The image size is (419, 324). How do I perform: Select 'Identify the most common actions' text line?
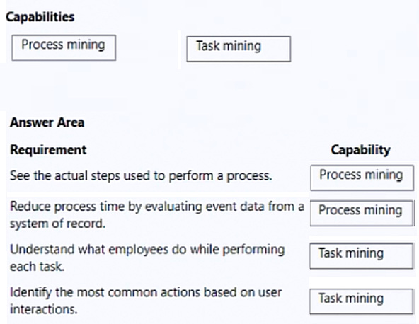pos(146,292)
